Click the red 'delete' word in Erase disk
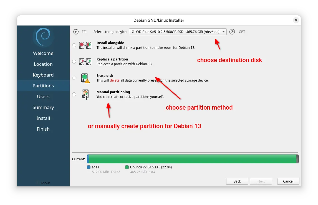 (115, 80)
